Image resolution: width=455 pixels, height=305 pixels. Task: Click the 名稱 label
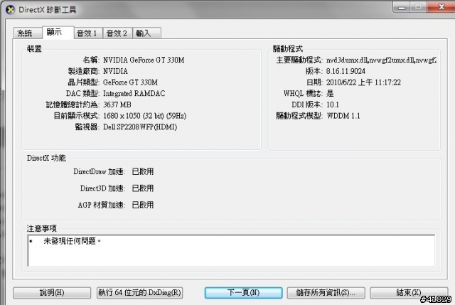[x=91, y=60]
